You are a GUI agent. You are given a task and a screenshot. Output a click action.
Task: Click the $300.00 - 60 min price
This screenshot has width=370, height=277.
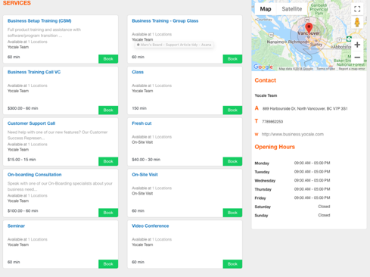click(x=23, y=108)
